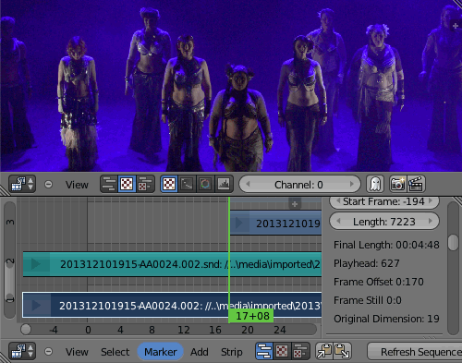Image resolution: width=462 pixels, height=363 pixels.
Task: Select the 2013121019 strip on channel 3
Action: pyautogui.click(x=275, y=223)
